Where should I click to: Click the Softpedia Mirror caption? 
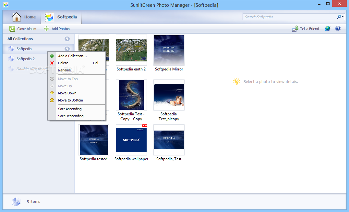(x=169, y=69)
